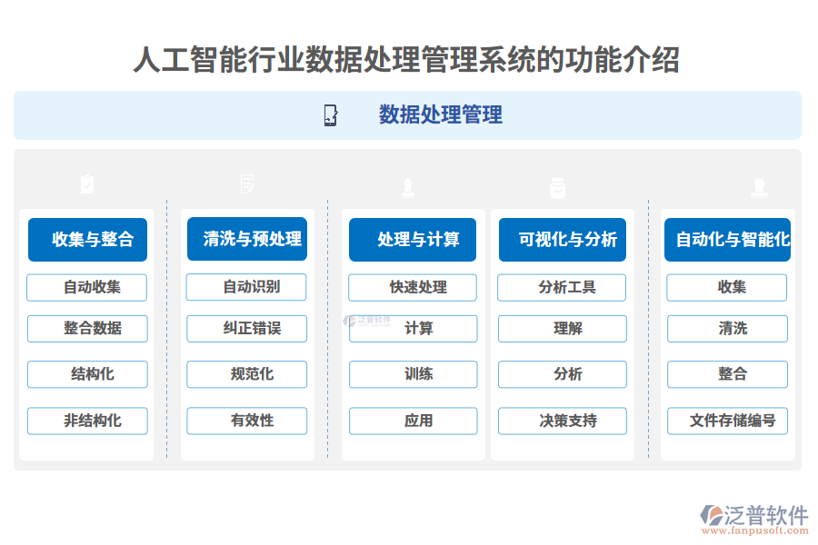The width and height of the screenshot is (818, 545).
Task: Click the 清洗与预处理 header button
Action: (247, 240)
